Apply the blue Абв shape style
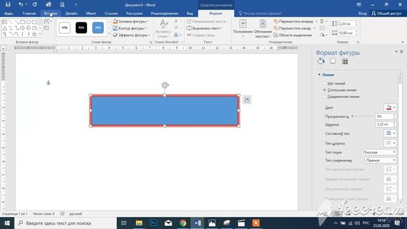The width and height of the screenshot is (407, 229). click(98, 27)
